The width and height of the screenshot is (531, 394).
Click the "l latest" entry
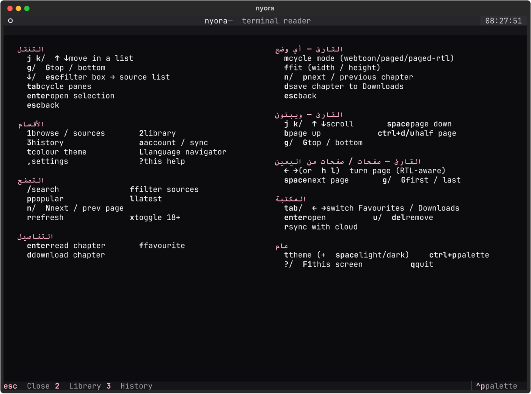pyautogui.click(x=146, y=199)
